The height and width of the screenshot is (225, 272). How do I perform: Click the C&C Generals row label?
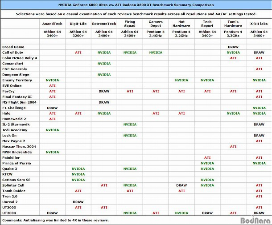coord(15,69)
